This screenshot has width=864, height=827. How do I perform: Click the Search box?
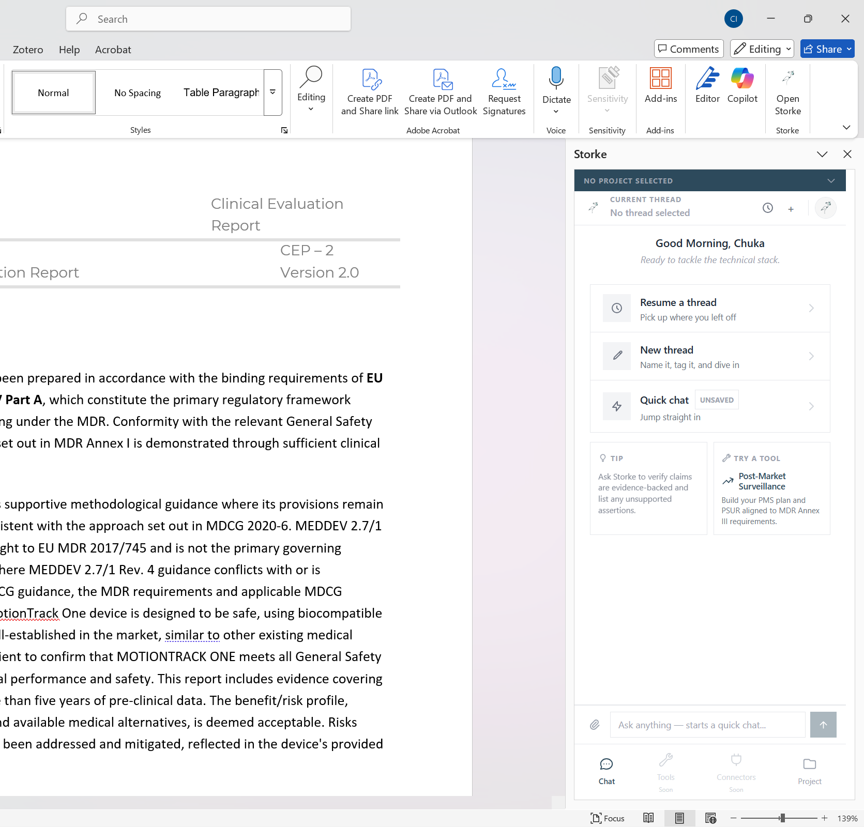(x=208, y=19)
